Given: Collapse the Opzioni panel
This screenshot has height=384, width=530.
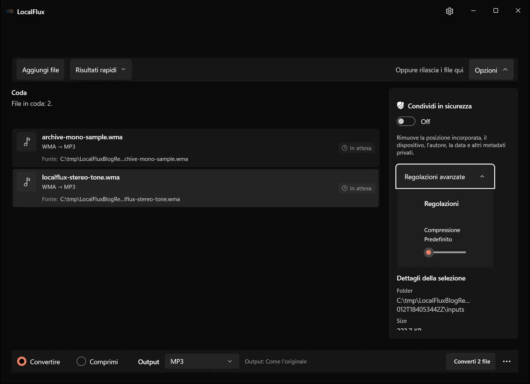Looking at the screenshot, I should tap(491, 70).
